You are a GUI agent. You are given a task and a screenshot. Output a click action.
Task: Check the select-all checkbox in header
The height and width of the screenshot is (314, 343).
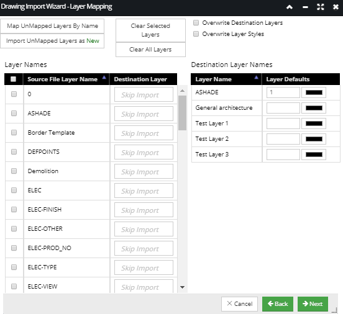point(13,79)
